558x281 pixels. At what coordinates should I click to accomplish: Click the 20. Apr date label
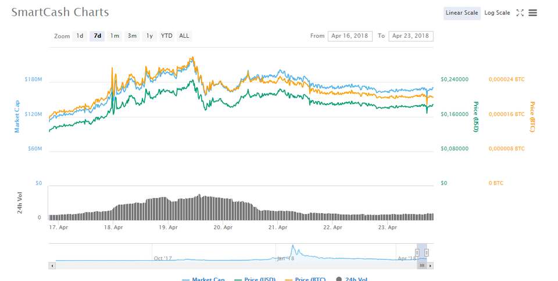point(223,228)
